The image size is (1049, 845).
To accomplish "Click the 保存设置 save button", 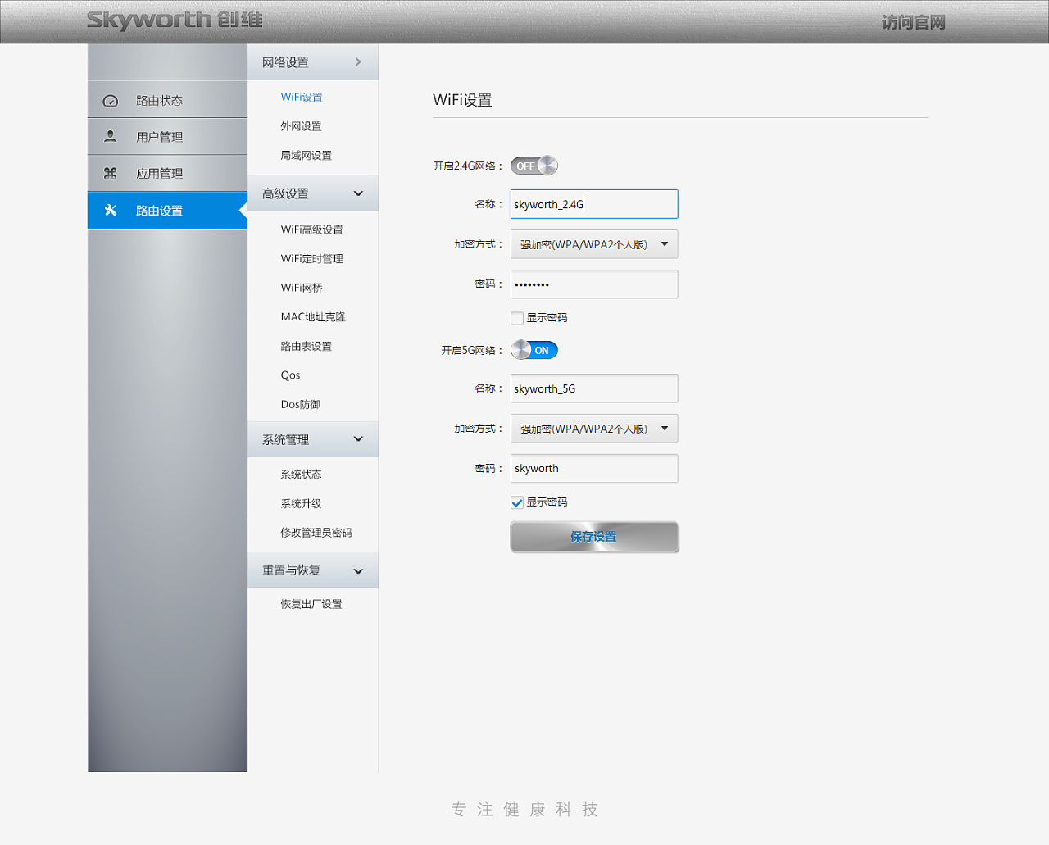I will (594, 537).
